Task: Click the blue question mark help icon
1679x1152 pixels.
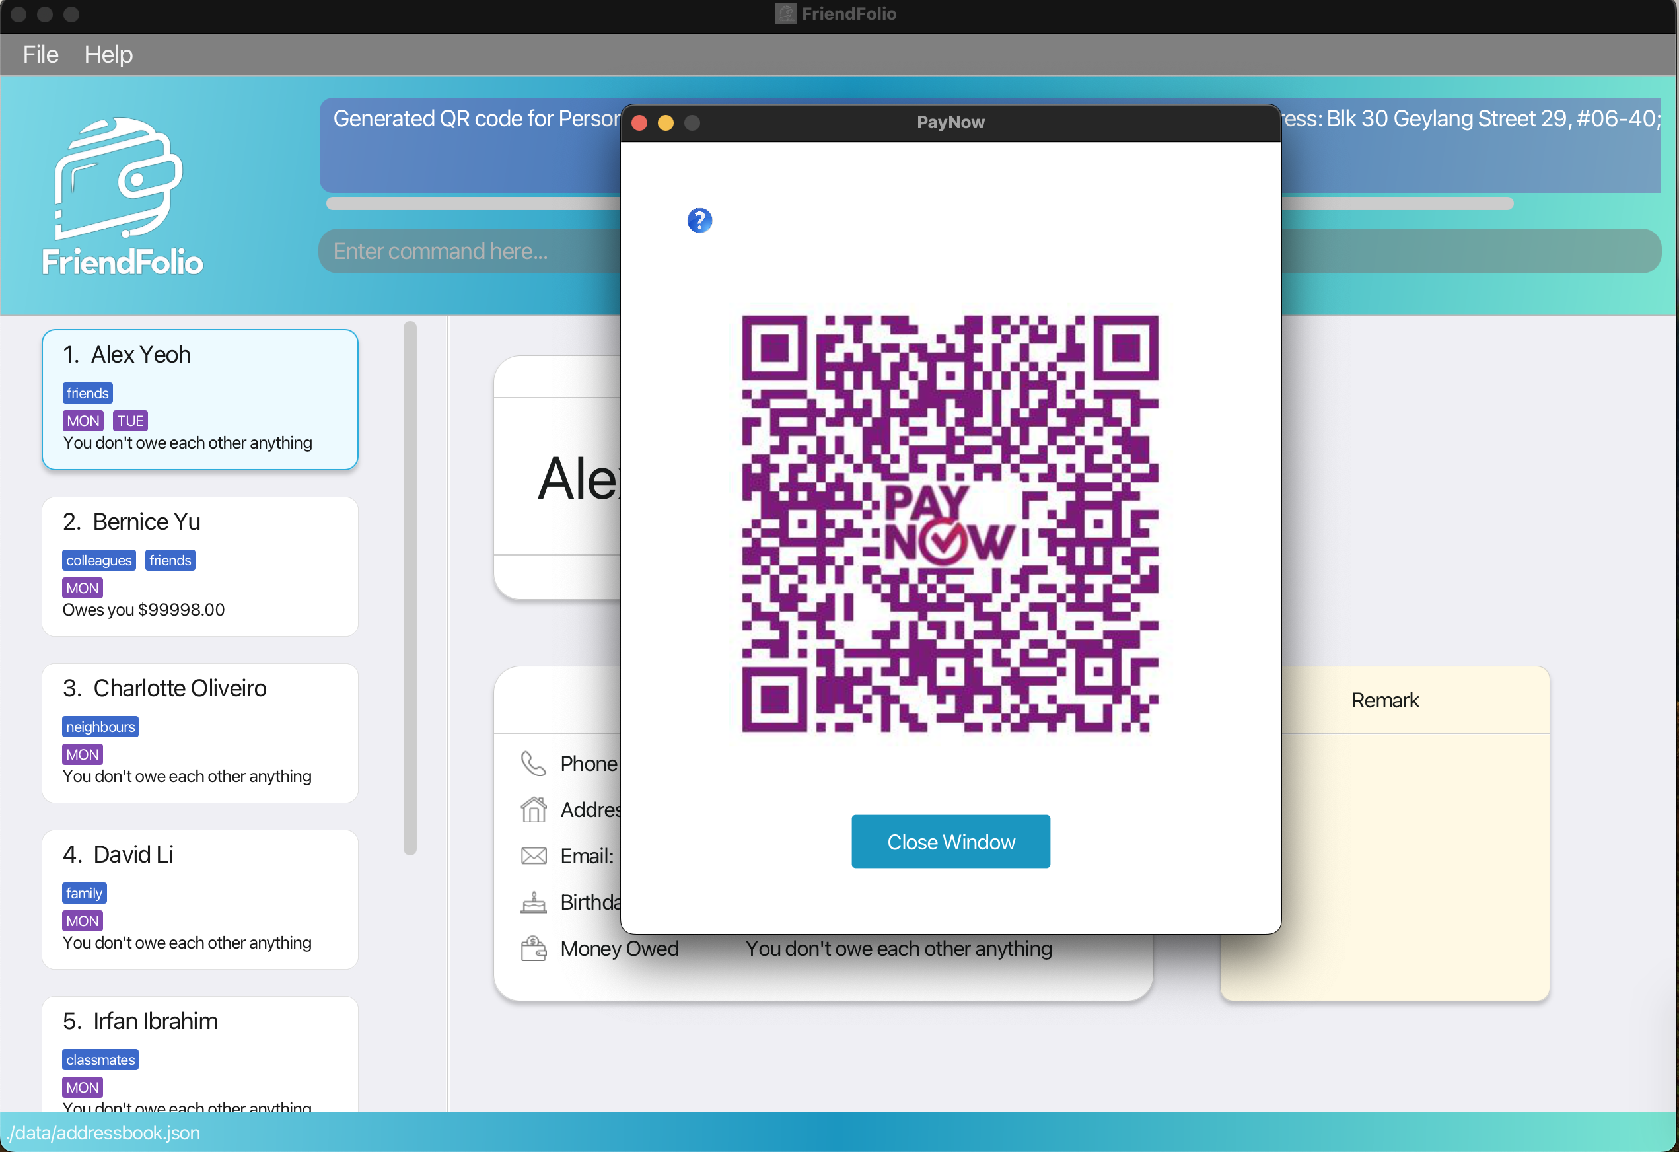Action: pos(699,221)
